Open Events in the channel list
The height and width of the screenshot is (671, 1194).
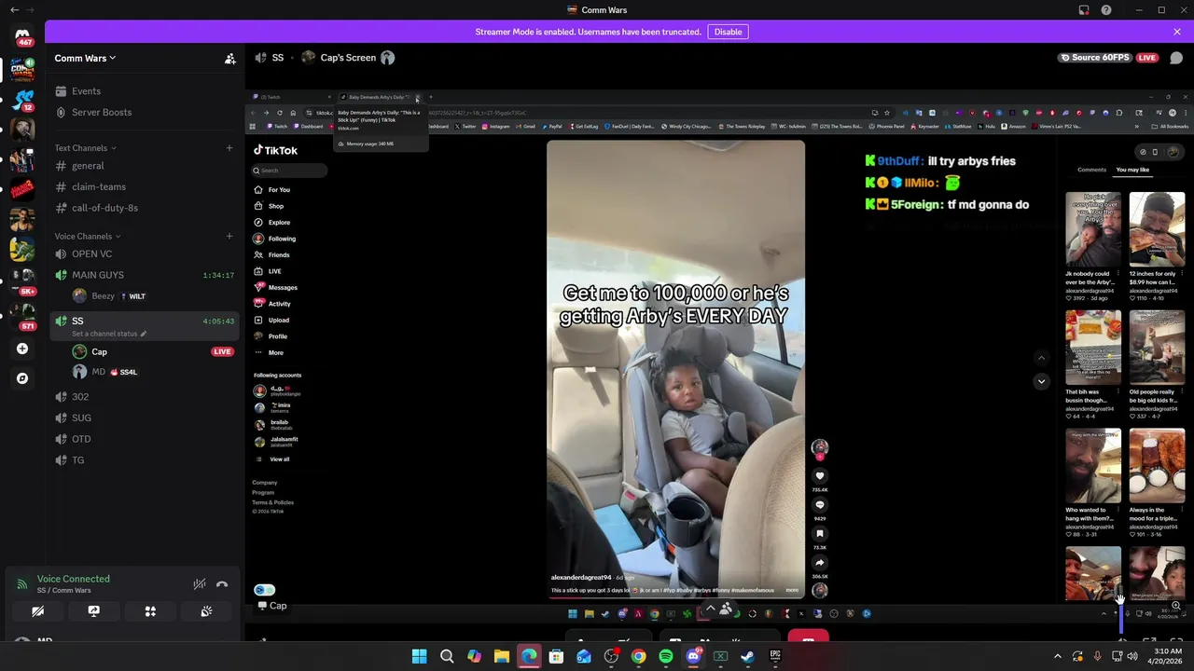click(x=145, y=91)
